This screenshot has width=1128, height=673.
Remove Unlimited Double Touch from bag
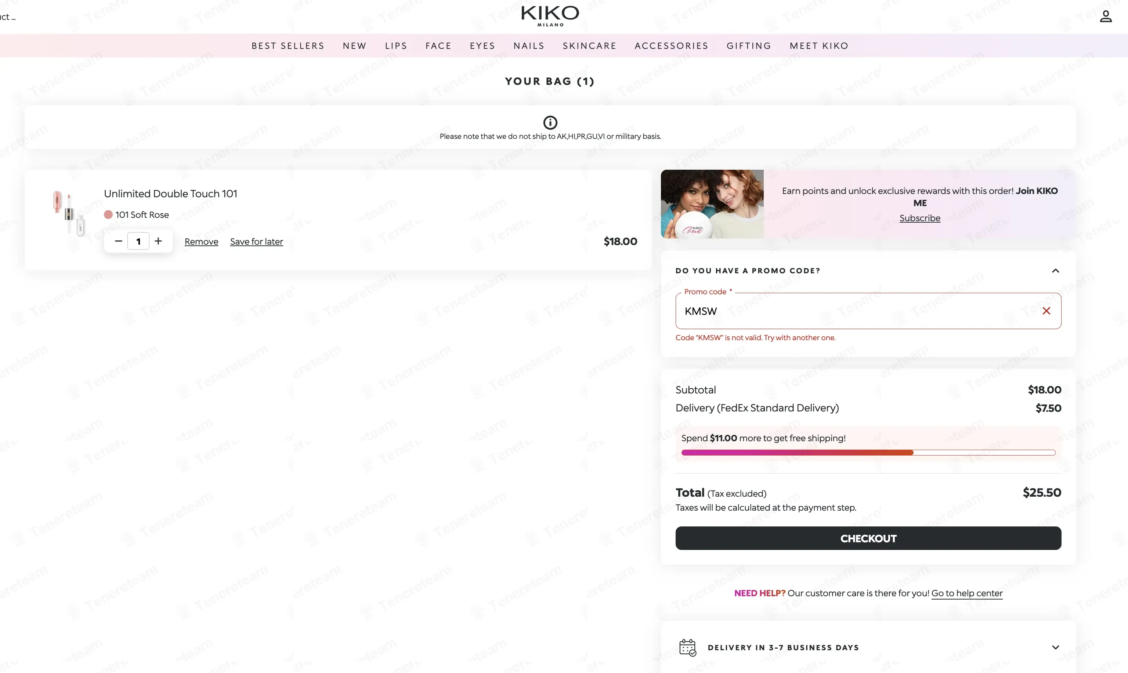pyautogui.click(x=201, y=242)
